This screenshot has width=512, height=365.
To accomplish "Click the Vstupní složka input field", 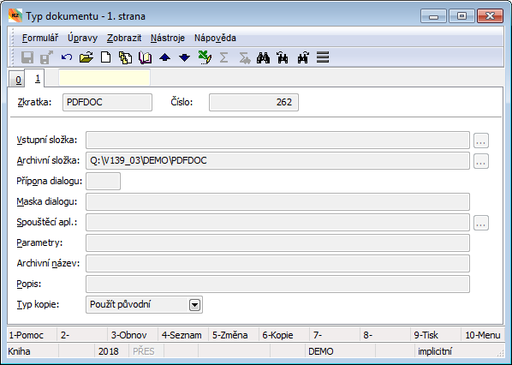I will (278, 141).
